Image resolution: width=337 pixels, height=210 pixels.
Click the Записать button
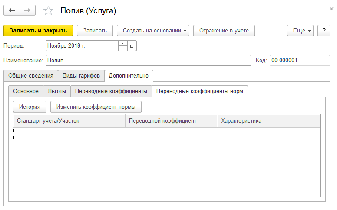pos(95,31)
